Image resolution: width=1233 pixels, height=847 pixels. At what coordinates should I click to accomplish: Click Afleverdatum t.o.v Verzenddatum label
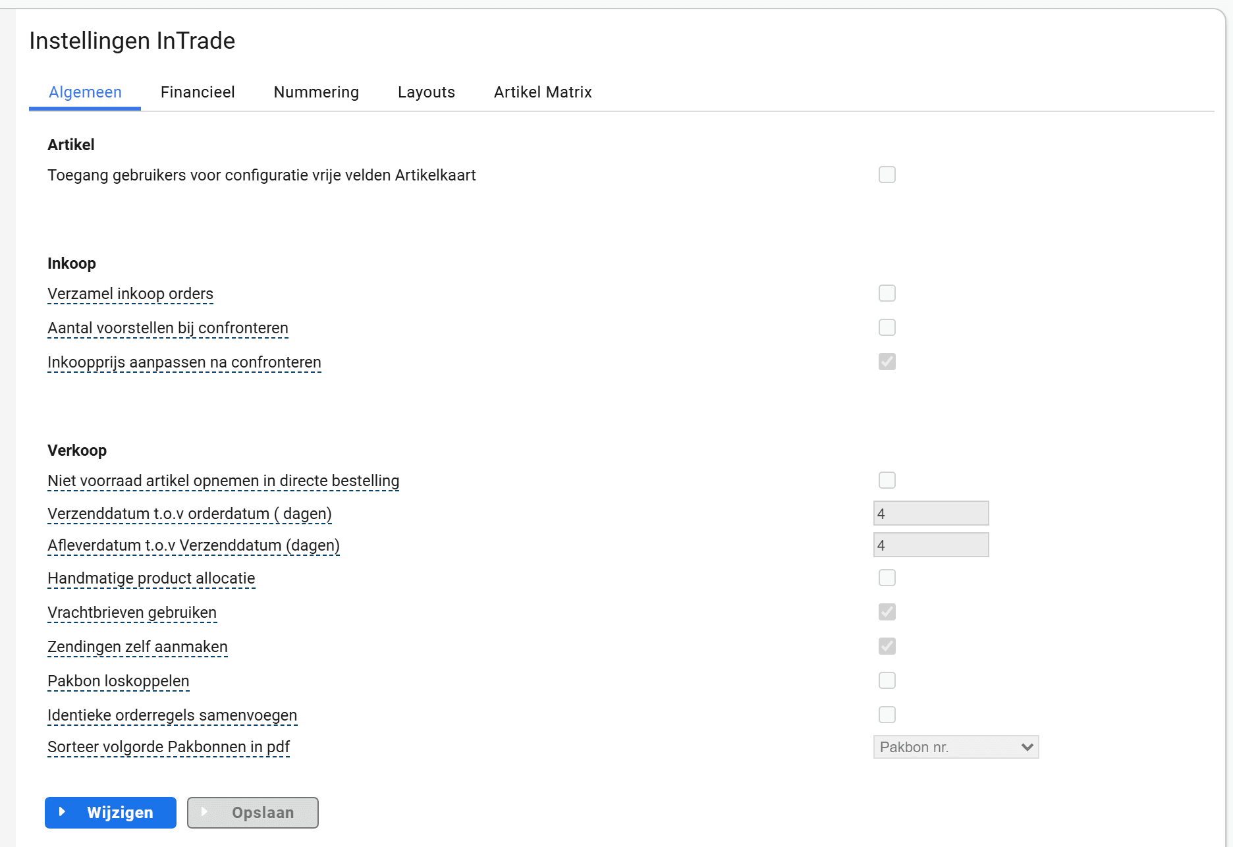[x=194, y=545]
